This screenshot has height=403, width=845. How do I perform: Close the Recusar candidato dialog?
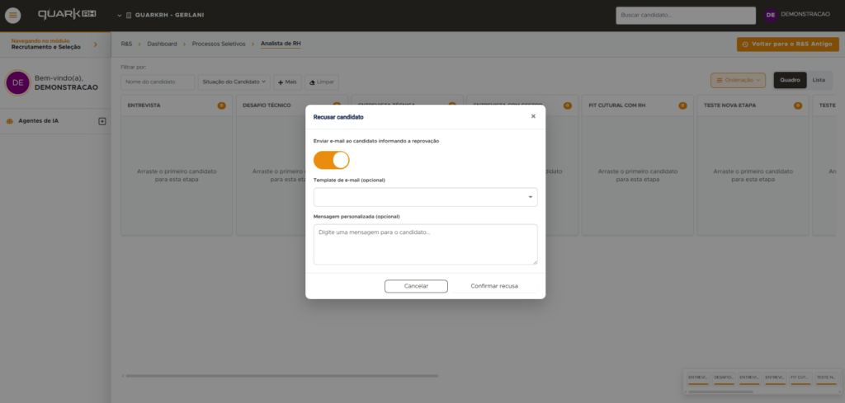[x=533, y=116]
